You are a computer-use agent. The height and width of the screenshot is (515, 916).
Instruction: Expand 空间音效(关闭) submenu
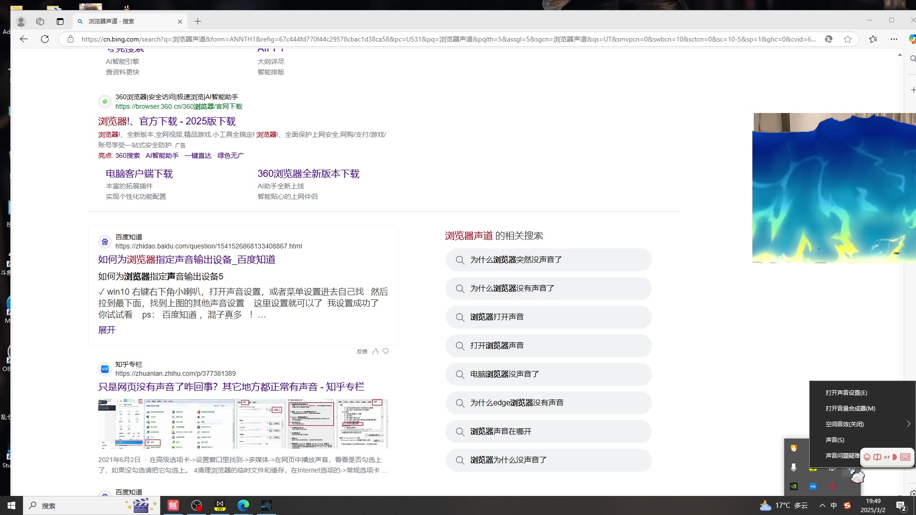(x=863, y=424)
